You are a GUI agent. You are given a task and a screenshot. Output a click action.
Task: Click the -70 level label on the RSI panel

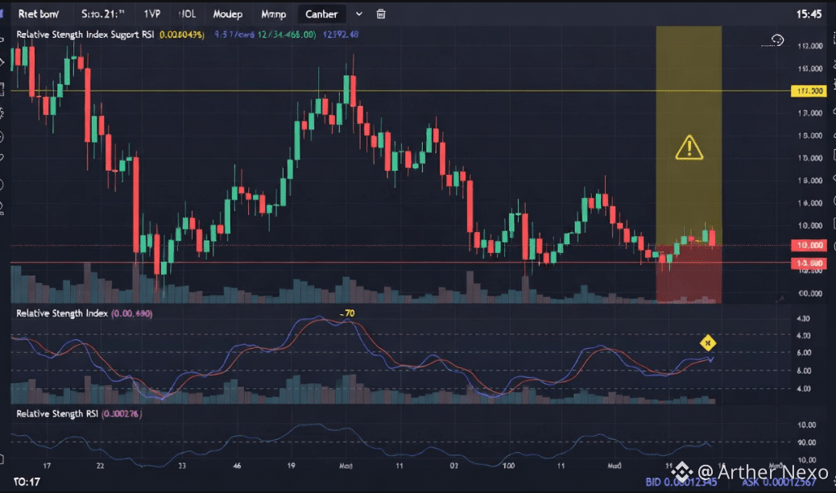pos(347,313)
